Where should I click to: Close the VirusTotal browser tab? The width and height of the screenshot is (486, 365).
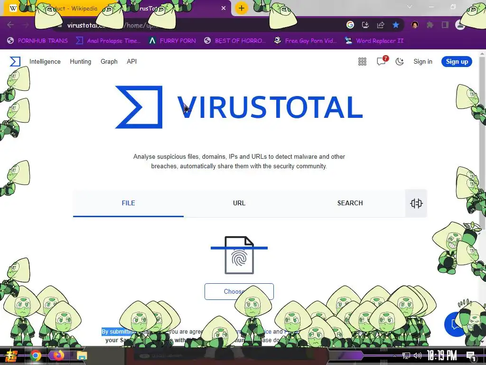click(224, 9)
